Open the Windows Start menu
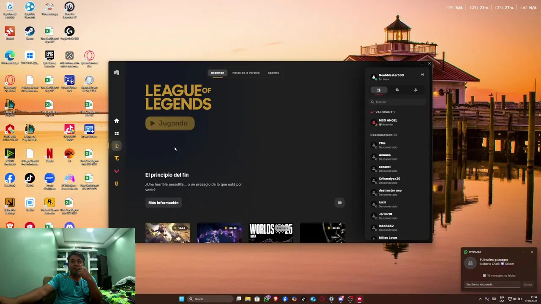The width and height of the screenshot is (541, 304). click(182, 299)
